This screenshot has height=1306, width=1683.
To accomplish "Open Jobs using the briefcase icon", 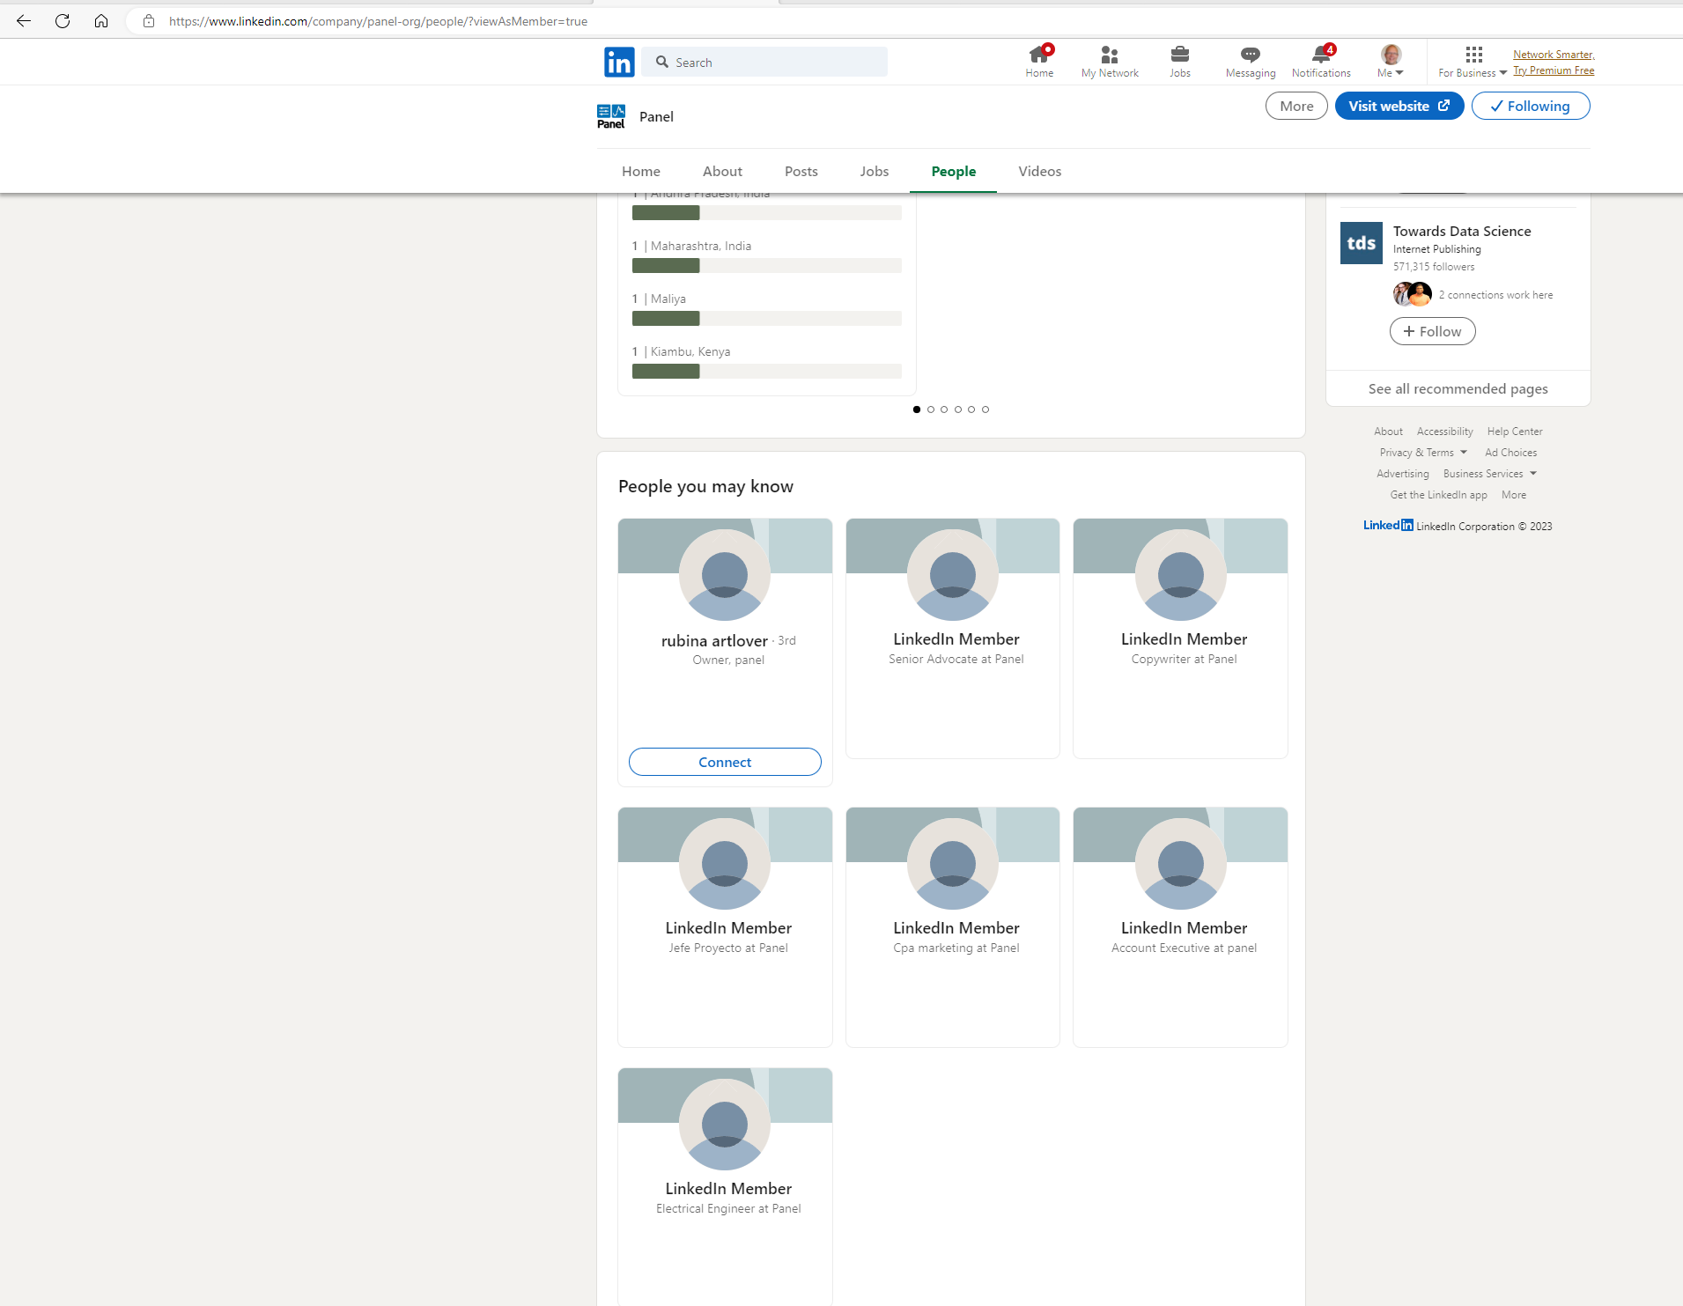I will [1179, 55].
